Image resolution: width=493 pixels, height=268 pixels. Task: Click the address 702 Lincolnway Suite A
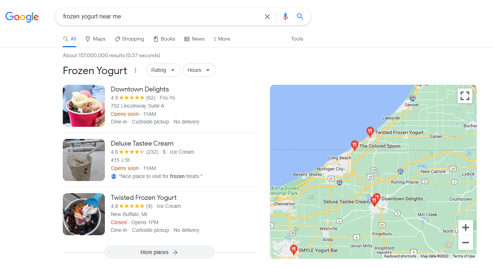[137, 106]
